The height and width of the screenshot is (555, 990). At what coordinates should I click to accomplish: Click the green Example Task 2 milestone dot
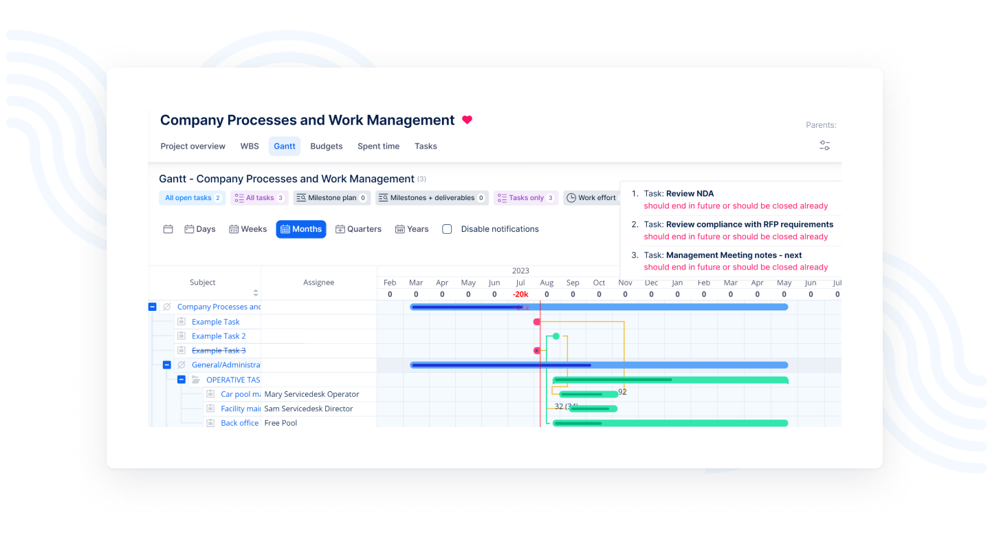click(555, 336)
